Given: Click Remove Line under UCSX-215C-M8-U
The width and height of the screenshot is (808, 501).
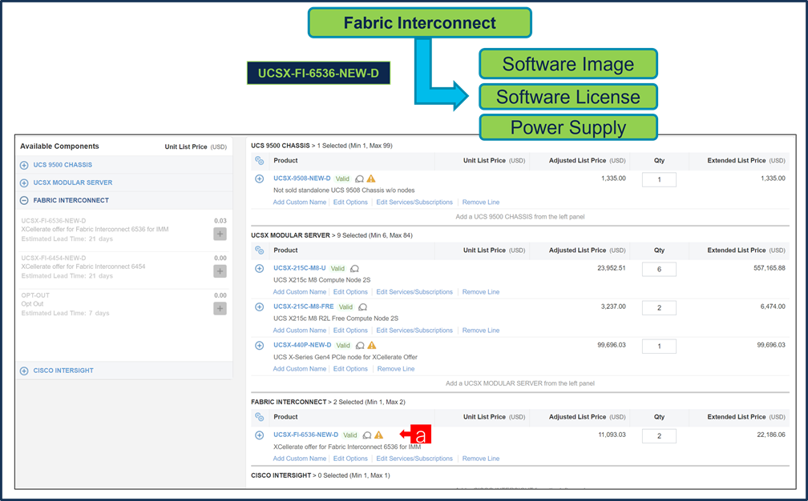Looking at the screenshot, I should coord(481,291).
